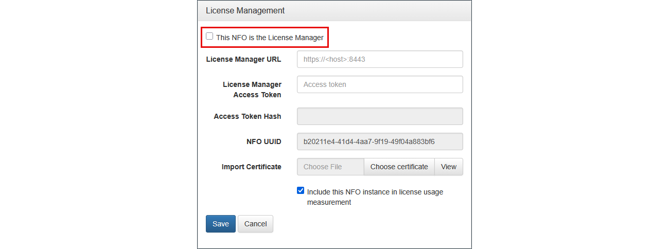
Task: Click the 'https://<host>:8443' placeholder text
Action: 334,59
